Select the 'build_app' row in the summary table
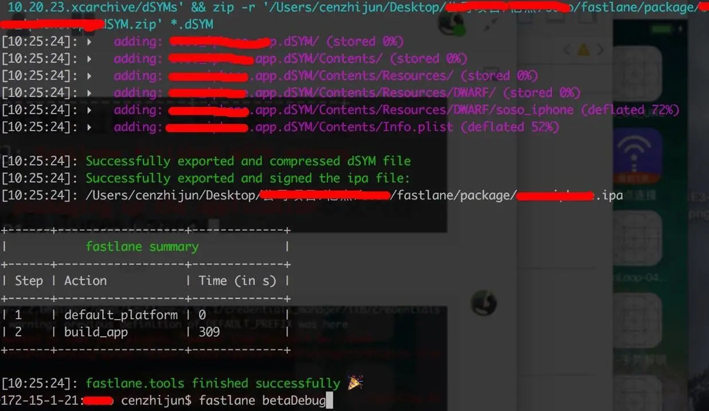 click(146, 332)
